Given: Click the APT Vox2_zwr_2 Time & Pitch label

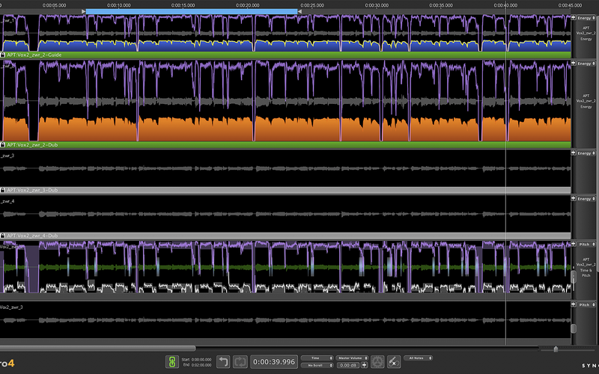Looking at the screenshot, I should (586, 267).
